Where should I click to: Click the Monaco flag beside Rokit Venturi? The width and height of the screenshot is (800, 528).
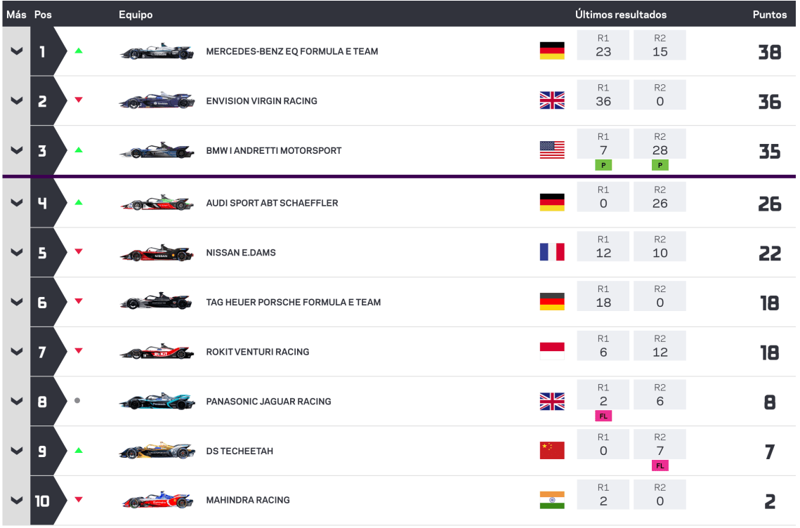click(x=551, y=352)
